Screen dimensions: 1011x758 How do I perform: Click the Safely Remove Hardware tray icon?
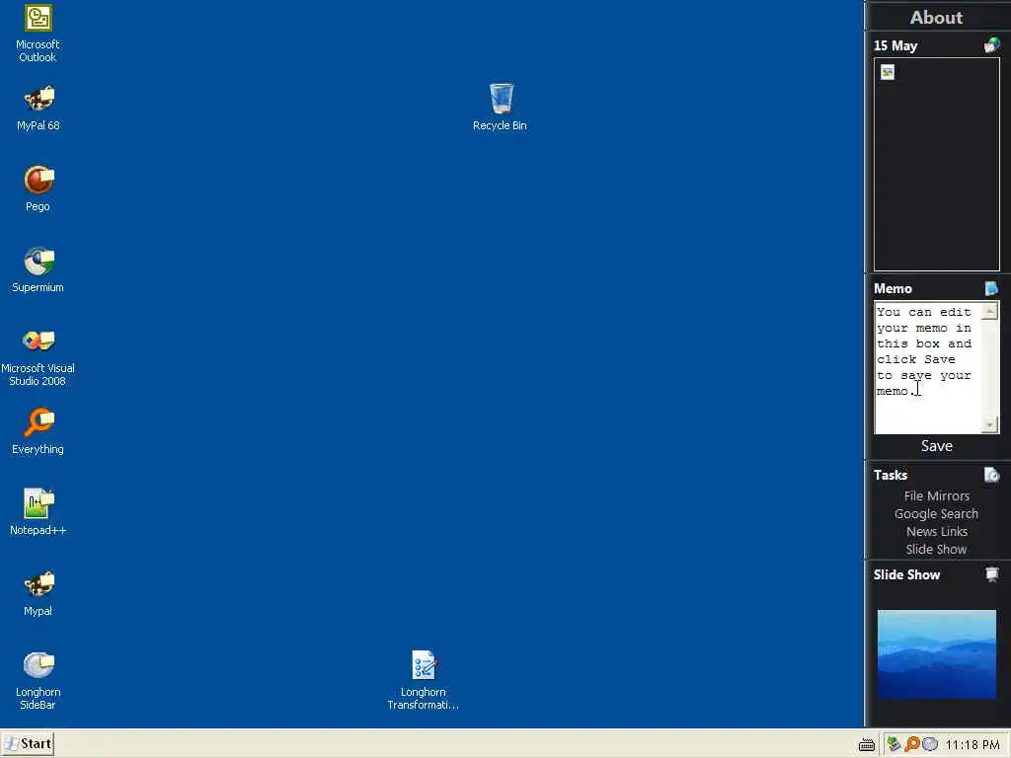[894, 744]
